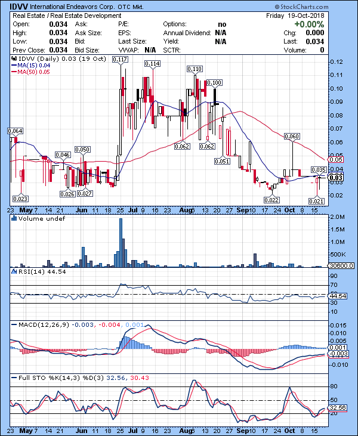Click the blue MA(15) 0.04 legend line
Image resolution: width=358 pixels, height=436 pixels.
(x=14, y=66)
